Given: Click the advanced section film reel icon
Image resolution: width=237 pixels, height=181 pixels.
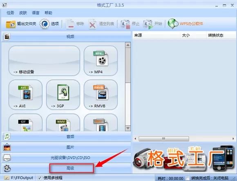Looking at the screenshot, I should (x=7, y=168).
